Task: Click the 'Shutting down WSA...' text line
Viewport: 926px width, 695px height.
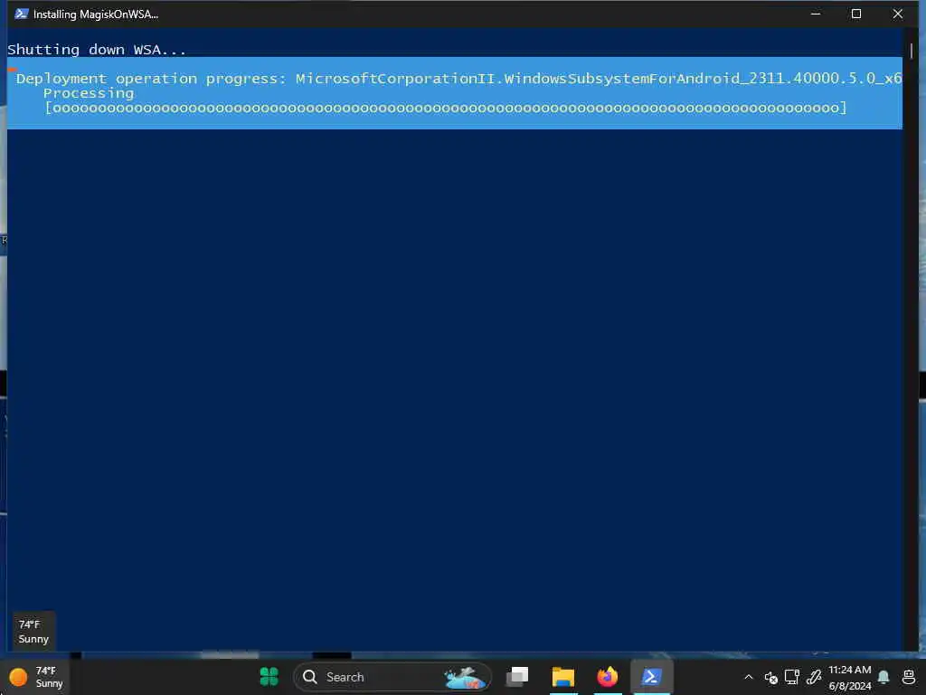Action: (96, 50)
